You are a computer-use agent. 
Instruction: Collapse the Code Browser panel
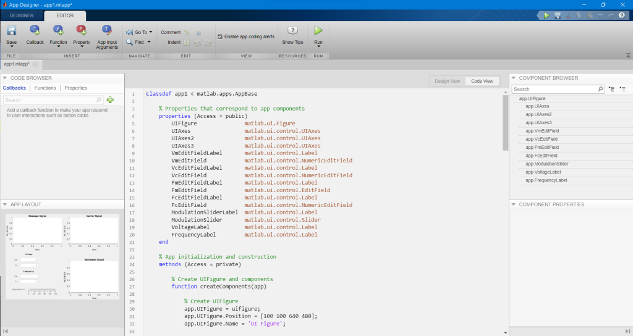pyautogui.click(x=5, y=78)
